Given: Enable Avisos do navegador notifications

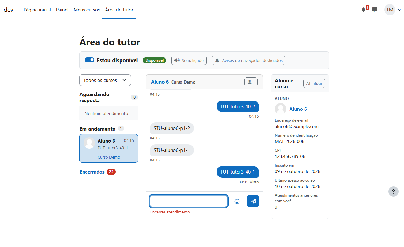Looking at the screenshot, I should [x=249, y=60].
